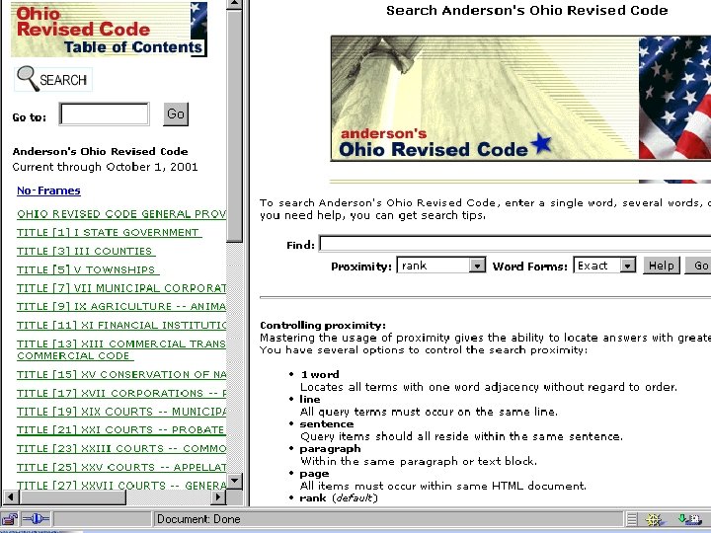Image resolution: width=711 pixels, height=533 pixels.
Task: Click the 'Controlling proximity:' heading
Action: pyautogui.click(x=323, y=326)
